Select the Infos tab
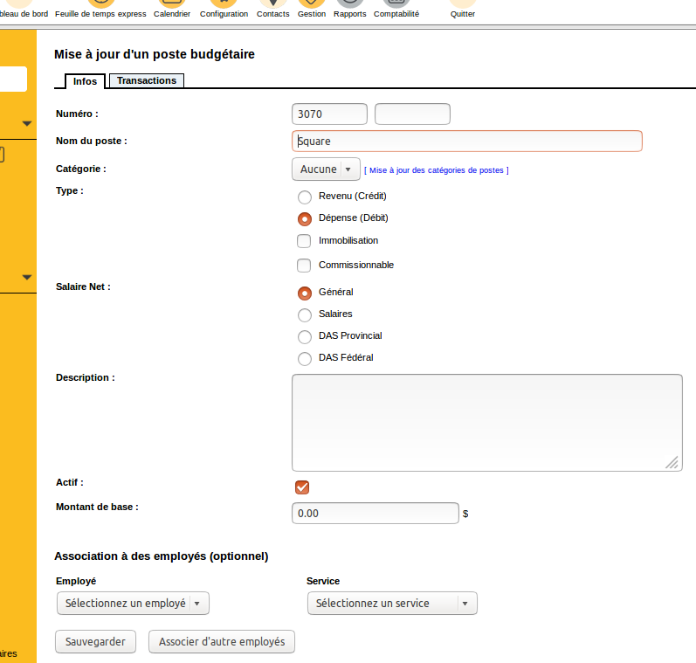 (x=86, y=81)
